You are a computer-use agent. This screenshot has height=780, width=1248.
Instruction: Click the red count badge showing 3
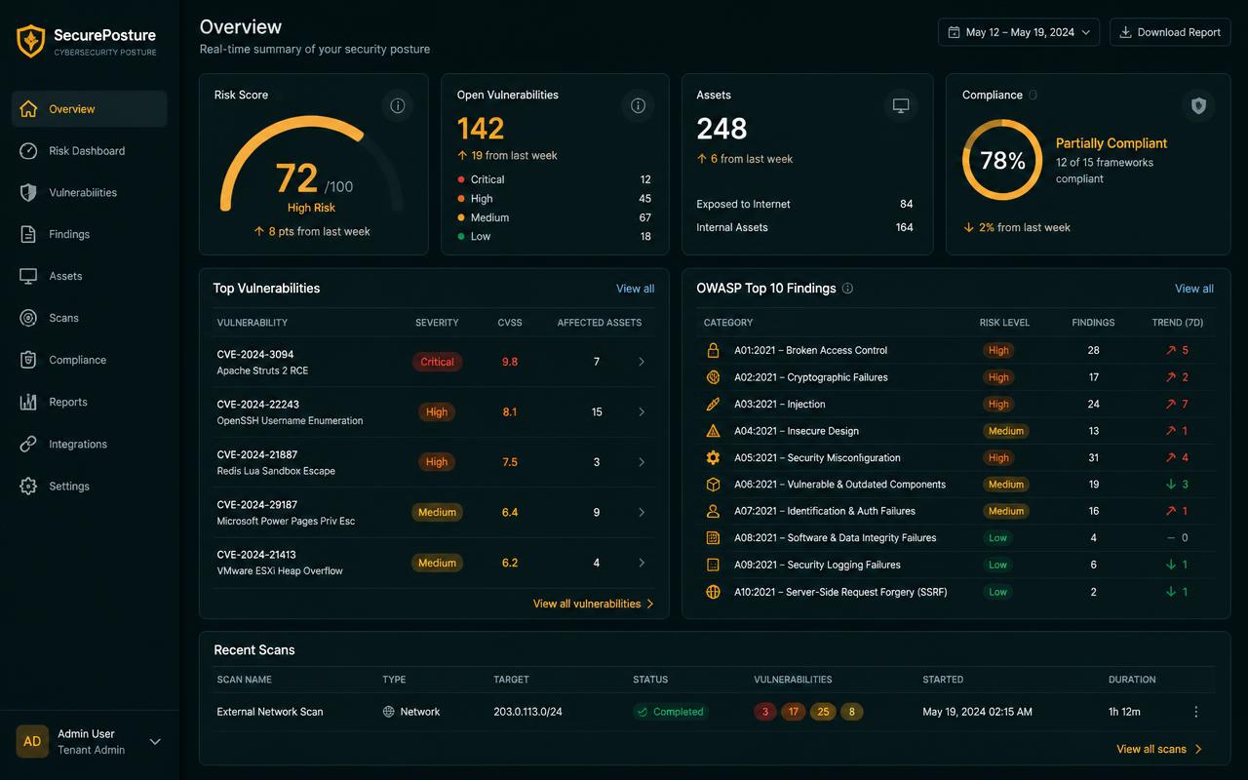point(765,712)
